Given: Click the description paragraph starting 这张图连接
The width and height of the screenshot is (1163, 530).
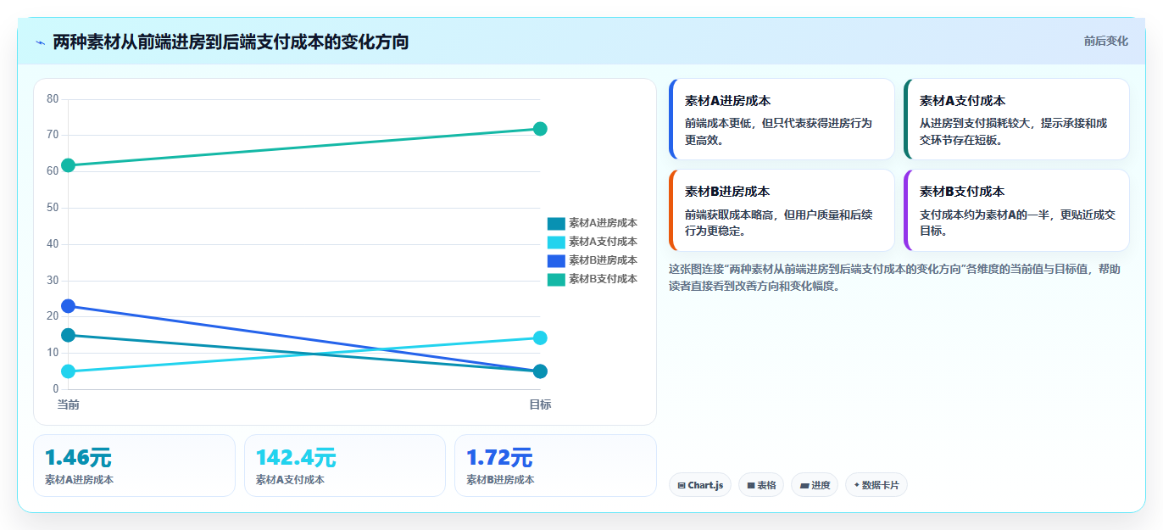Looking at the screenshot, I should (x=895, y=277).
